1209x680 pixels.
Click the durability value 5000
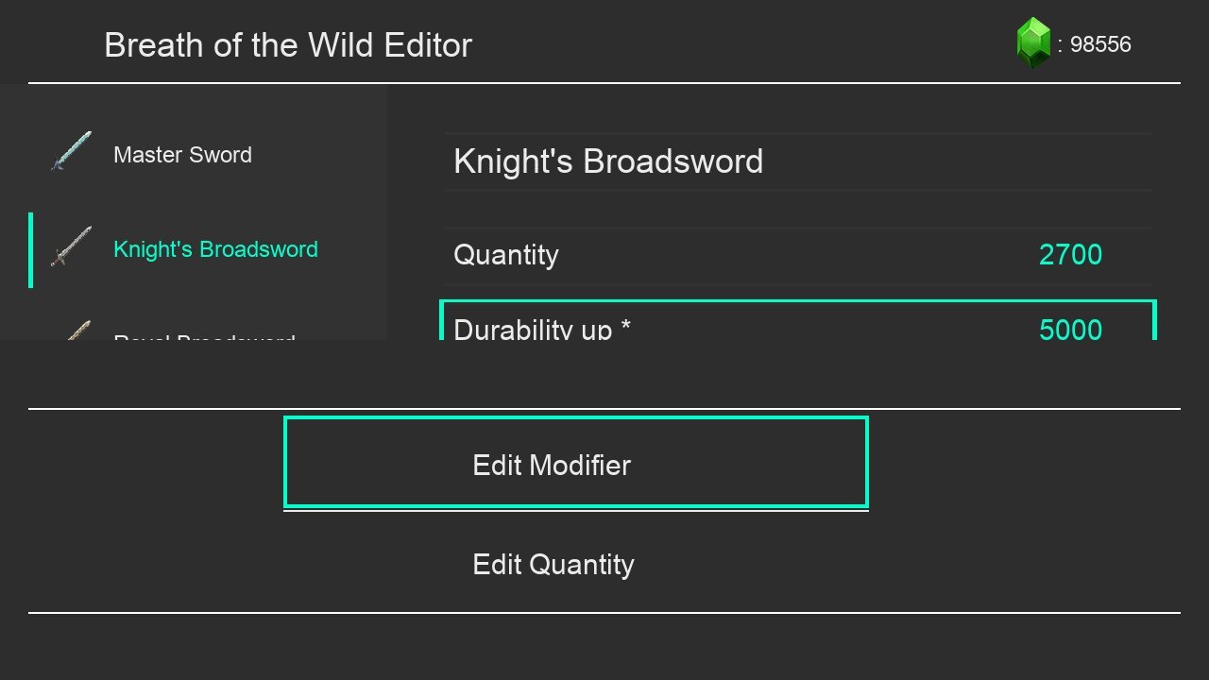1070,329
